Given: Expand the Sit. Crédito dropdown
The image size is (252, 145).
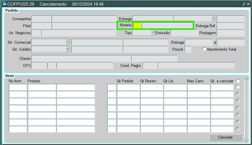Looking at the screenshot, I should 67,49.
